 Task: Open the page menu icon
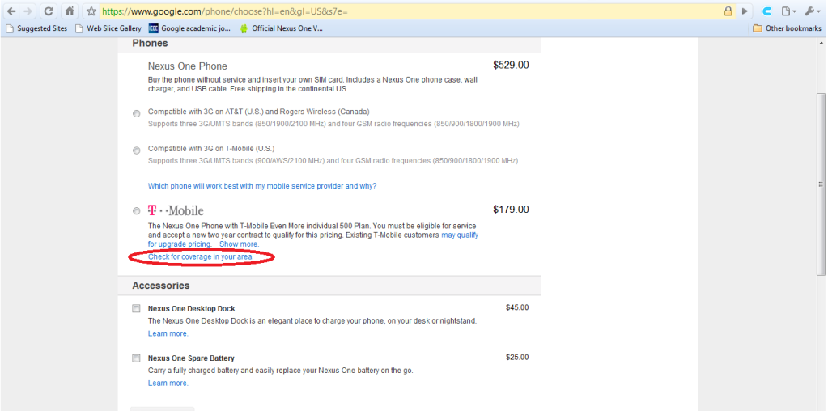pos(788,11)
